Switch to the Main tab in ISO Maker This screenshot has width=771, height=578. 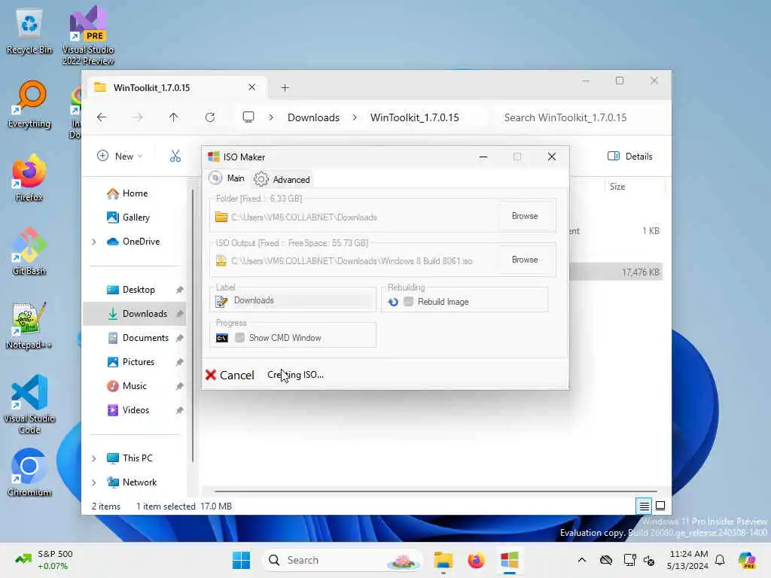227,178
